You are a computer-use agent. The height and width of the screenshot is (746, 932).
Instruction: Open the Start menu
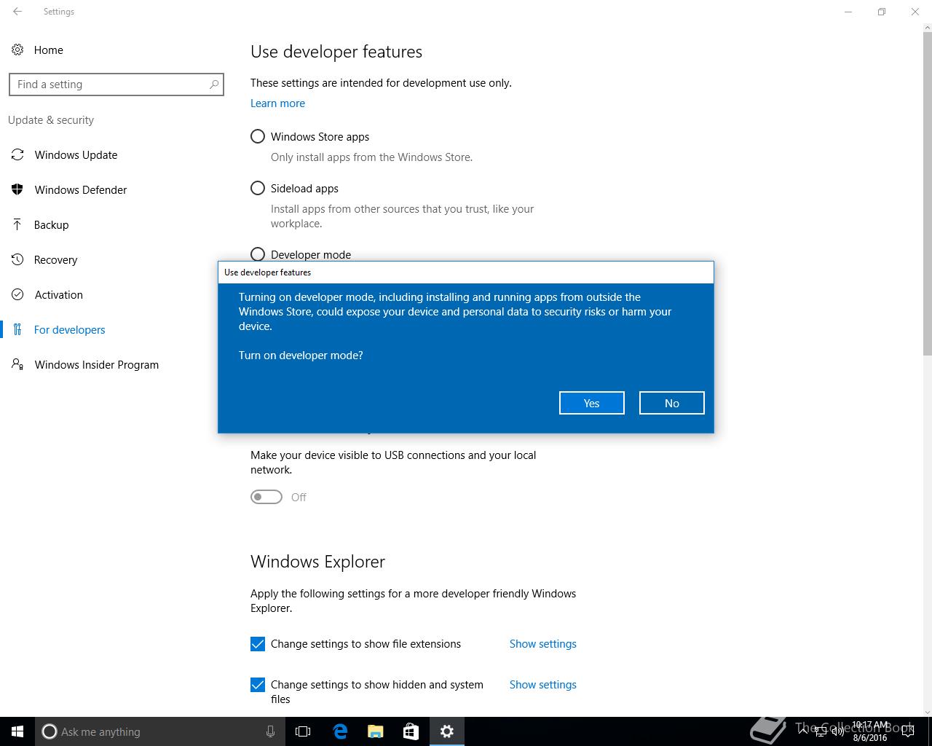click(17, 731)
